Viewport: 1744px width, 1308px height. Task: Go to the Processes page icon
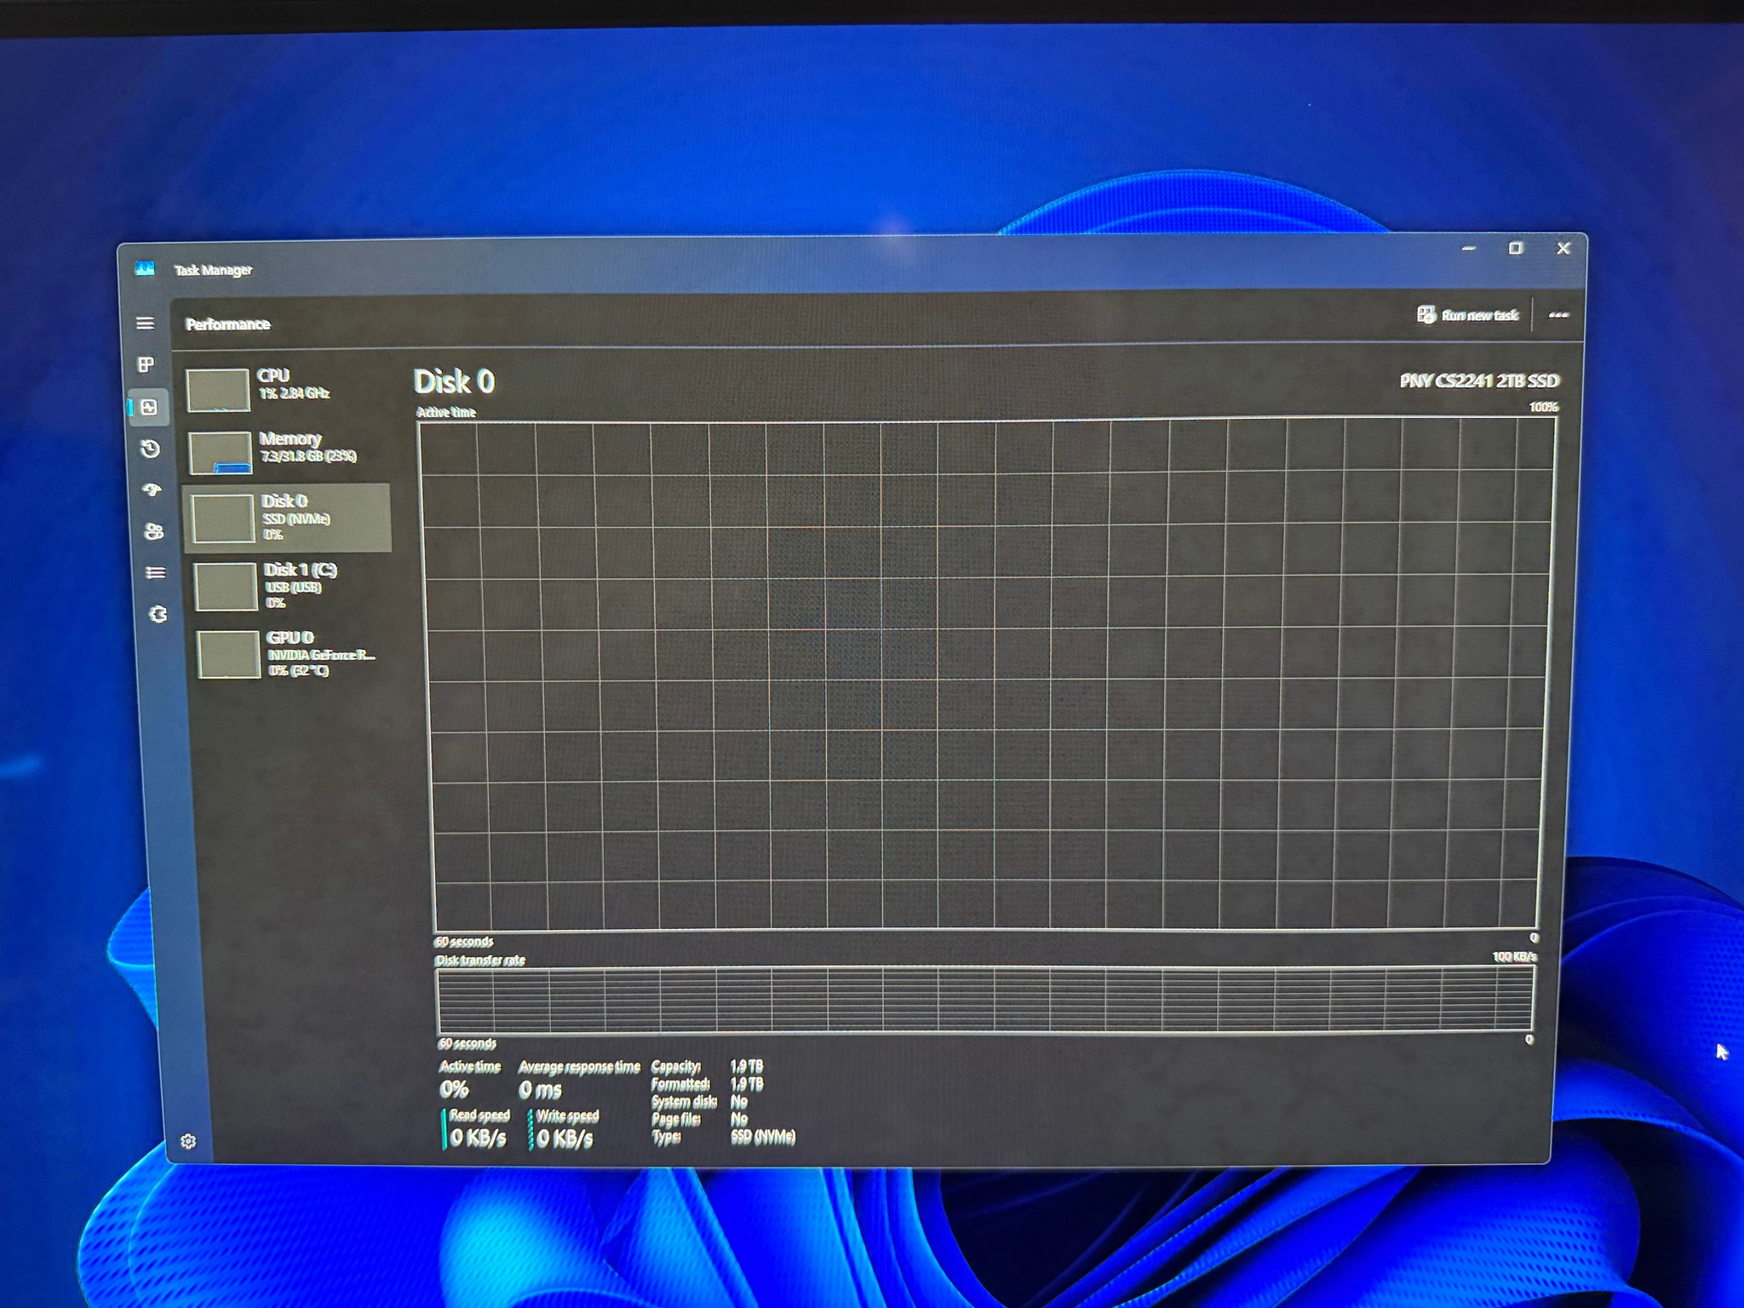pyautogui.click(x=146, y=364)
